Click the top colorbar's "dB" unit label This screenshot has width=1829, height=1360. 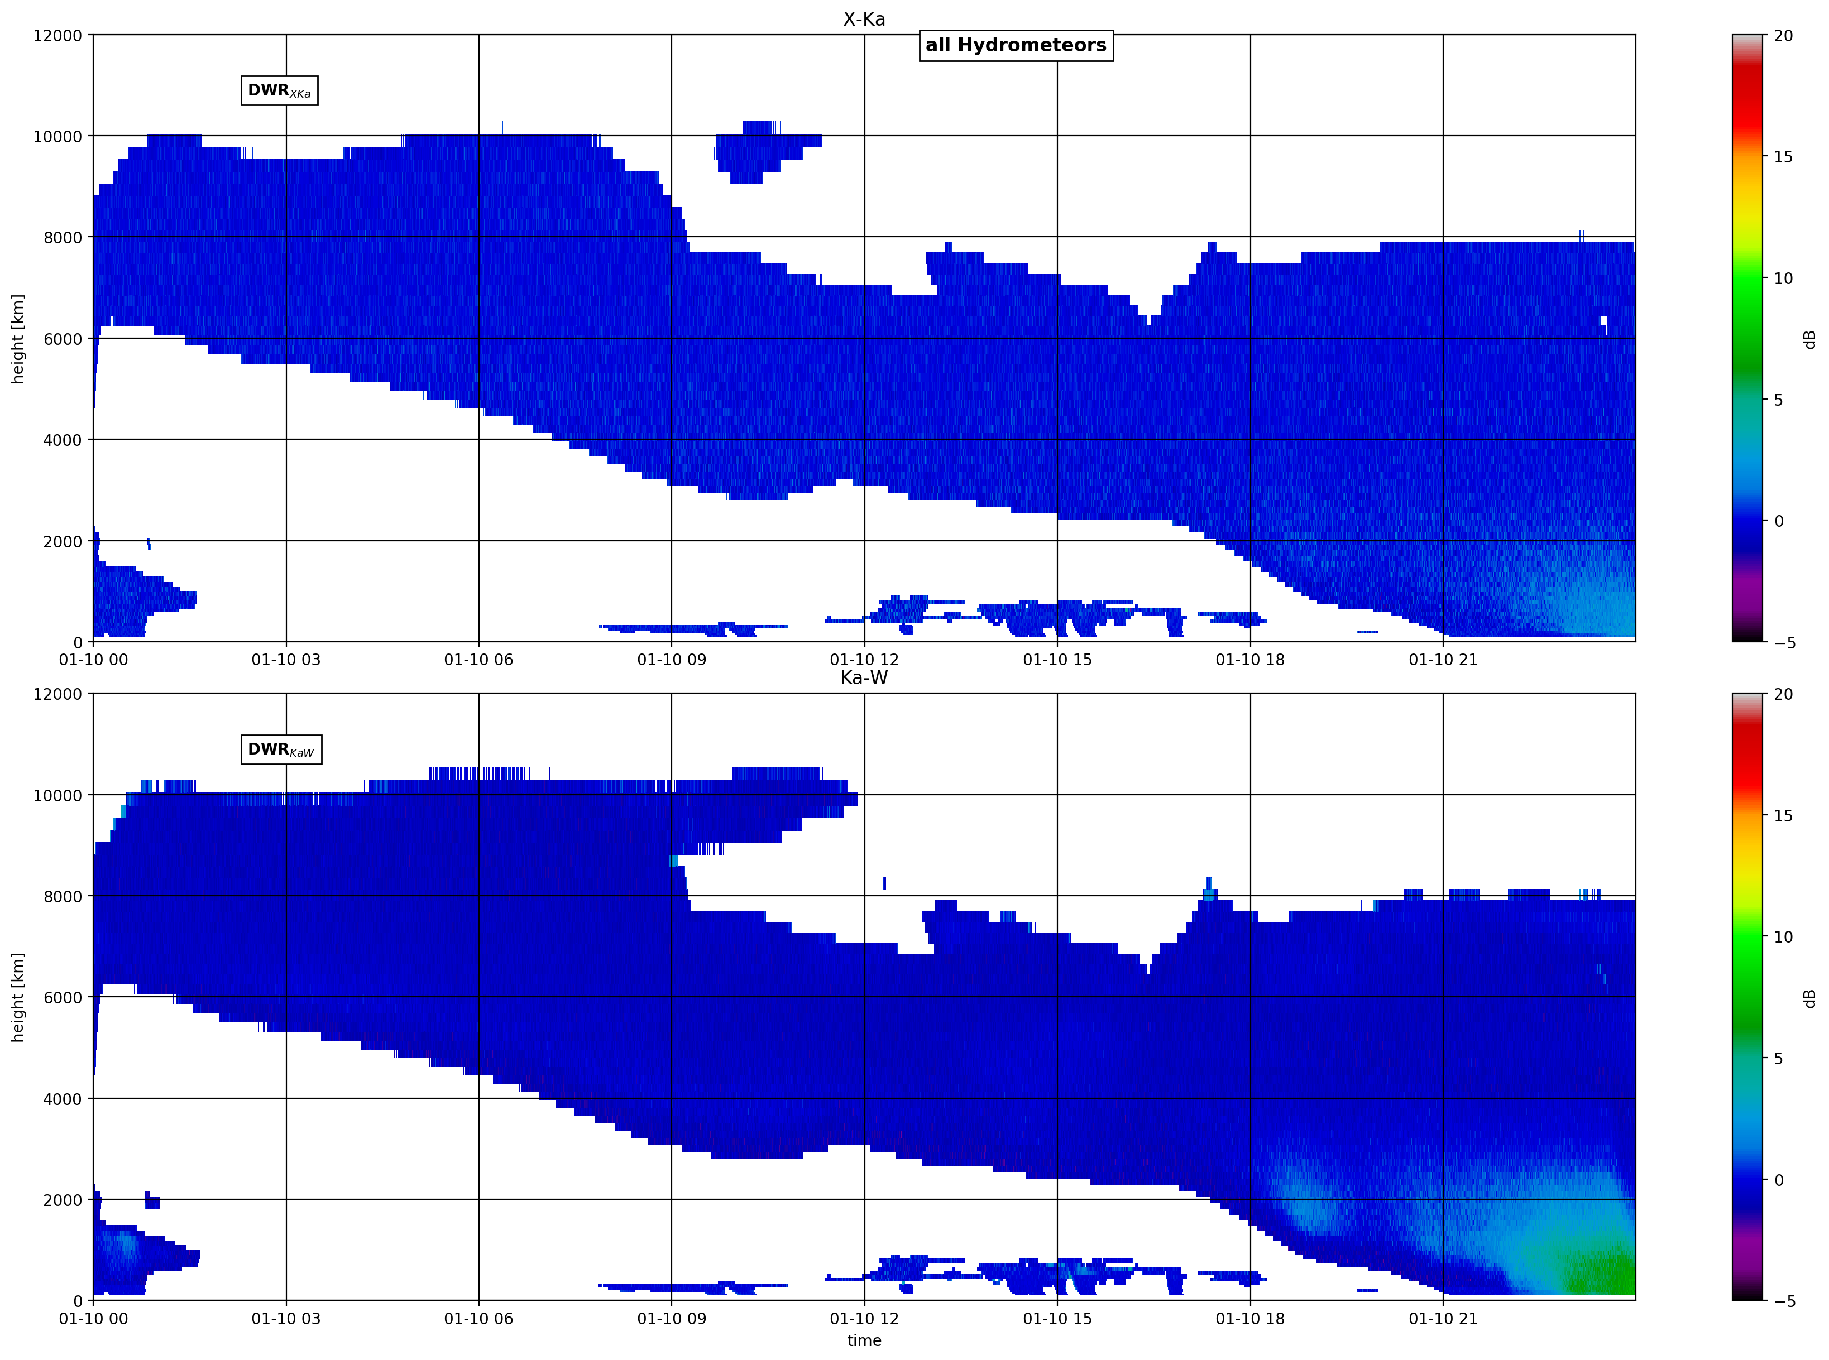1809,339
